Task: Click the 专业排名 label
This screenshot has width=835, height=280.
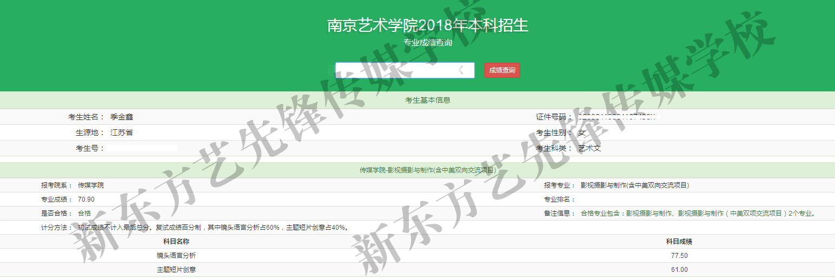Action: click(x=560, y=199)
